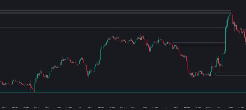This screenshot has height=110, width=246.
Task: Click the magenta box at right chart edge
Action: (245, 31)
